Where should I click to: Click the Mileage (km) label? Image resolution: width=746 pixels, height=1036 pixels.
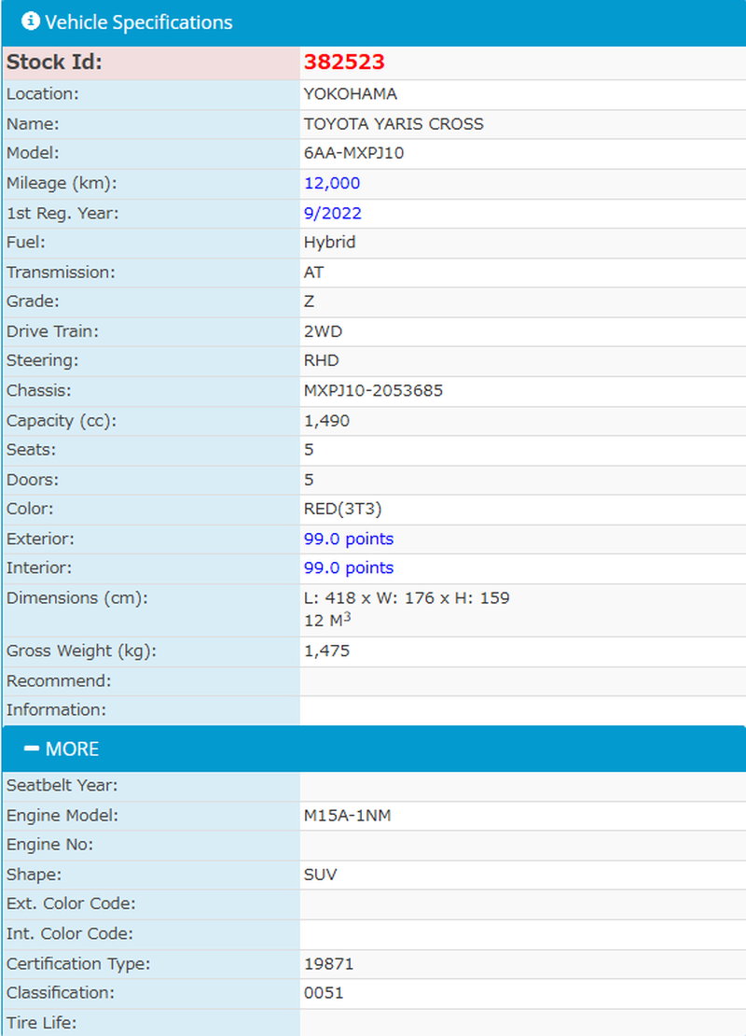pos(62,184)
